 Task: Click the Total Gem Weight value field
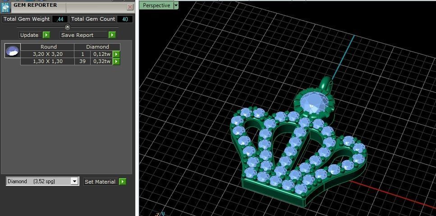coord(60,19)
